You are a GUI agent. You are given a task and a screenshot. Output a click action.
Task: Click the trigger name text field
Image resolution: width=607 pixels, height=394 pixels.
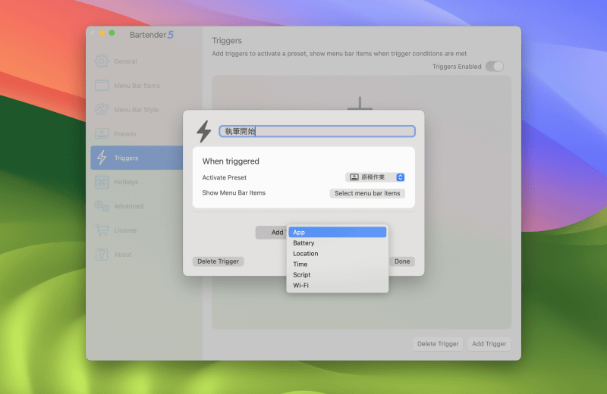(x=317, y=131)
